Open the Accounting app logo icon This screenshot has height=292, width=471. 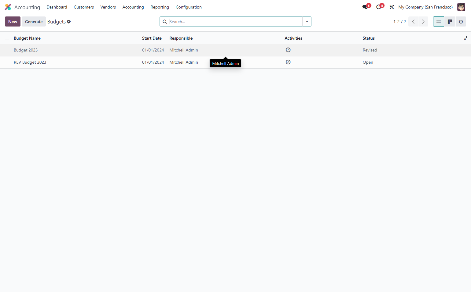pos(8,7)
